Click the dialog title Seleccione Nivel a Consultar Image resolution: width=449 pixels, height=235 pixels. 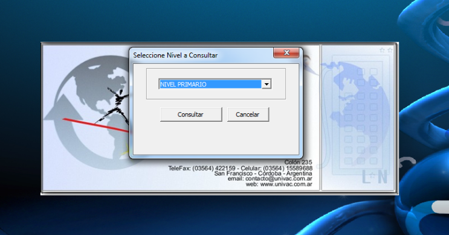pos(175,55)
